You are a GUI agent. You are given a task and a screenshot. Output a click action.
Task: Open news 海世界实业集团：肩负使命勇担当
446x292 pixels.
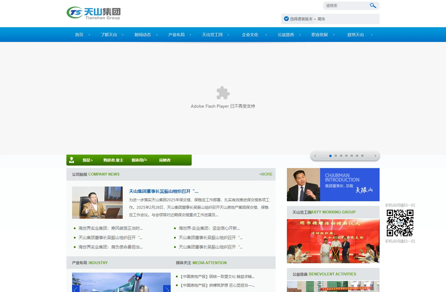point(111,247)
